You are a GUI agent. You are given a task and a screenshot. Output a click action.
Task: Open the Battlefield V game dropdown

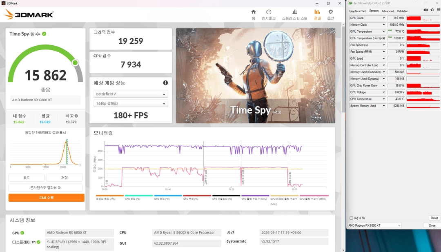[131, 94]
